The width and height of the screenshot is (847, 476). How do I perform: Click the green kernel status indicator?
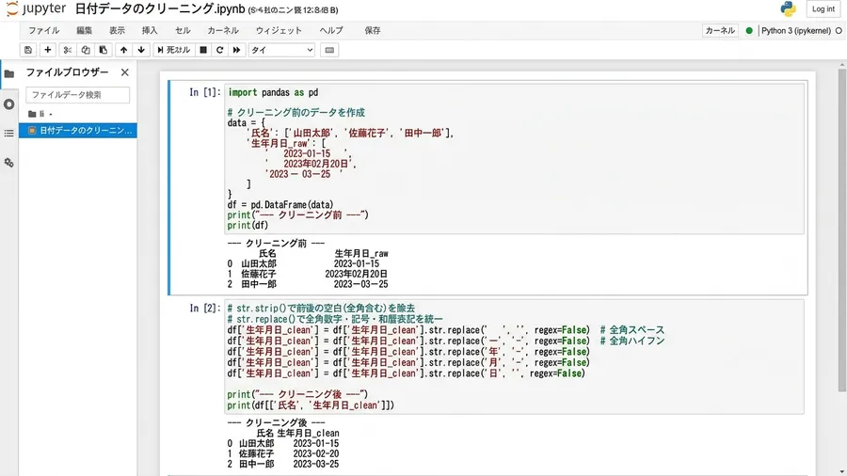click(x=749, y=31)
